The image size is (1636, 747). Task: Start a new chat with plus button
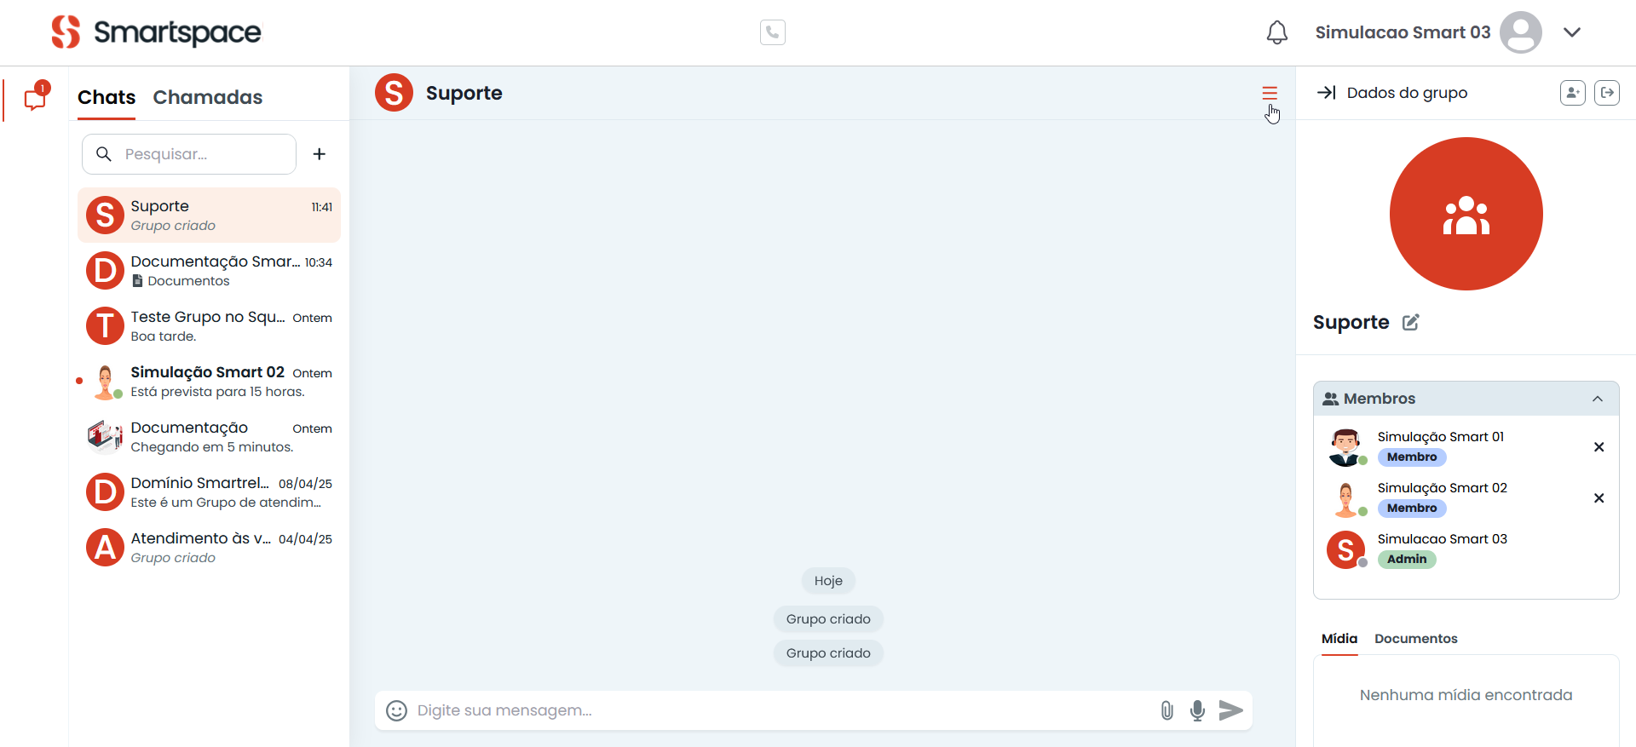[x=320, y=154]
